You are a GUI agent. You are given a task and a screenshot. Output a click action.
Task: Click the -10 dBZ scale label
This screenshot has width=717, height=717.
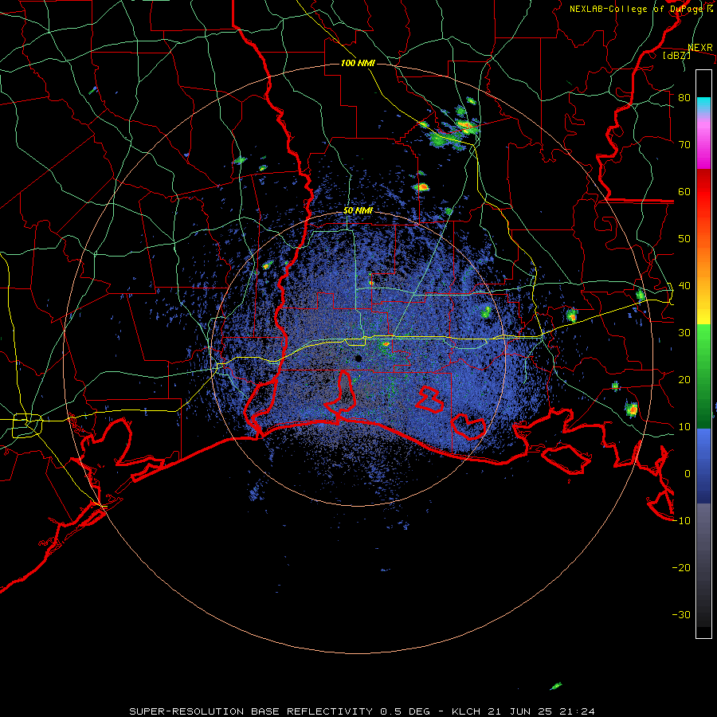point(681,521)
